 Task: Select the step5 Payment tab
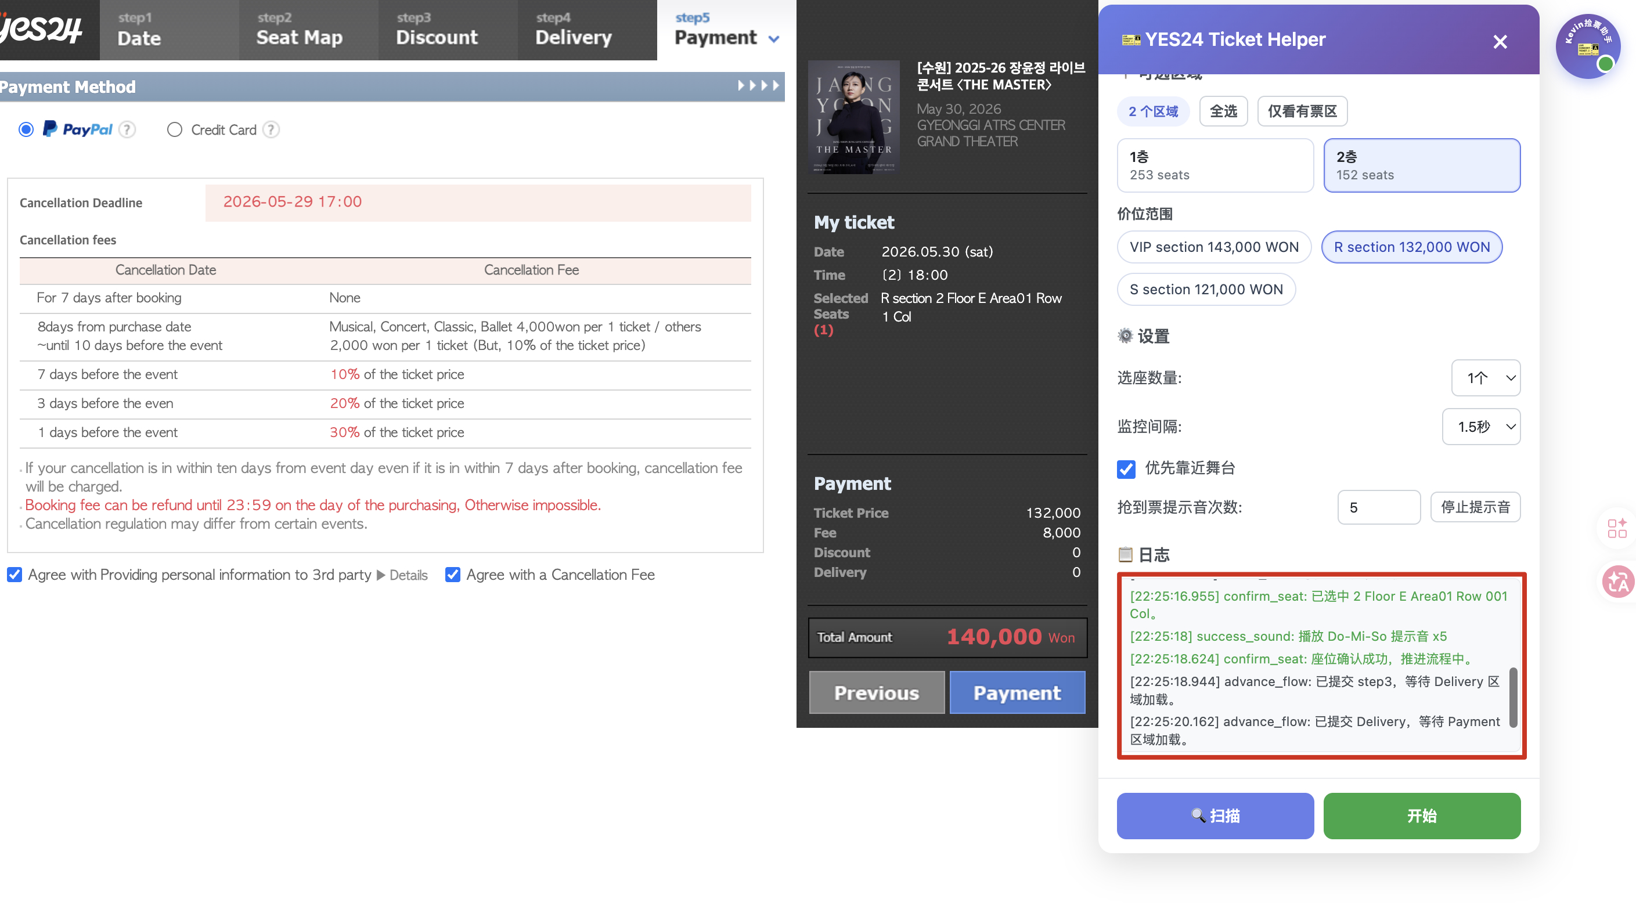[x=726, y=30]
